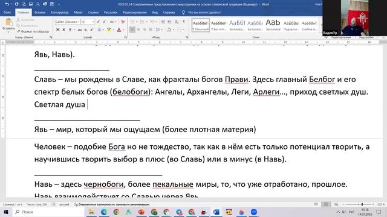The width and height of the screenshot is (387, 217).
Task: Show paragraph marks pilcrow icon
Action: click(184, 22)
